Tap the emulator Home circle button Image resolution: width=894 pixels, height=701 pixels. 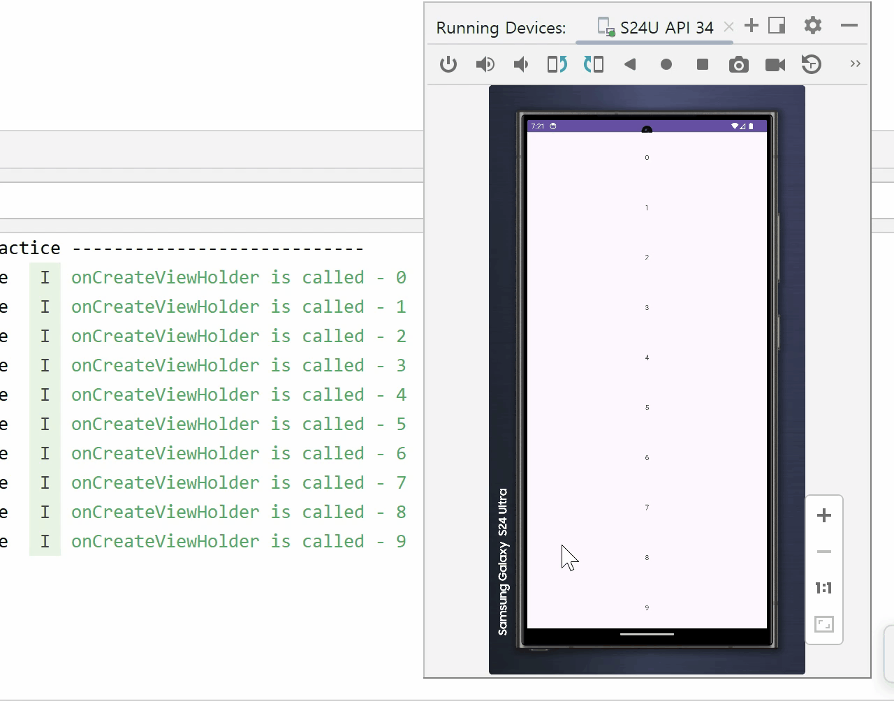click(666, 64)
